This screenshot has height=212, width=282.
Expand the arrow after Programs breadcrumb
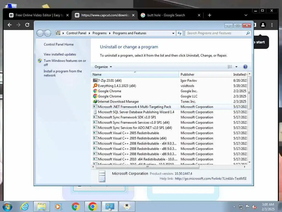pos(110,33)
